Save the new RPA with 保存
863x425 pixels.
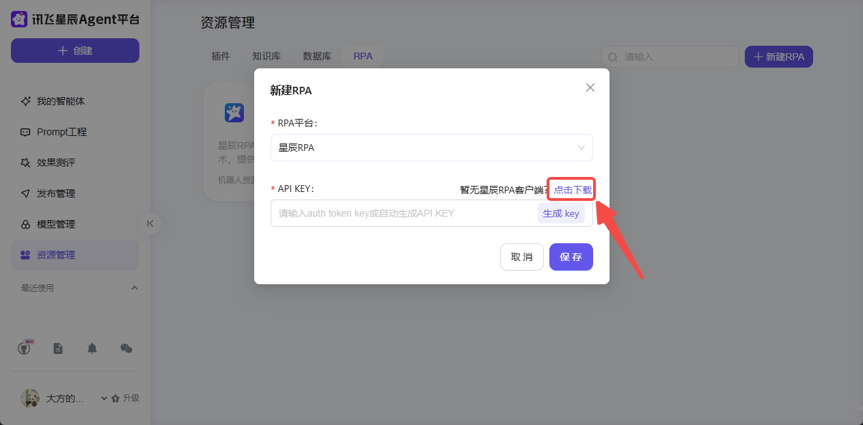click(571, 257)
